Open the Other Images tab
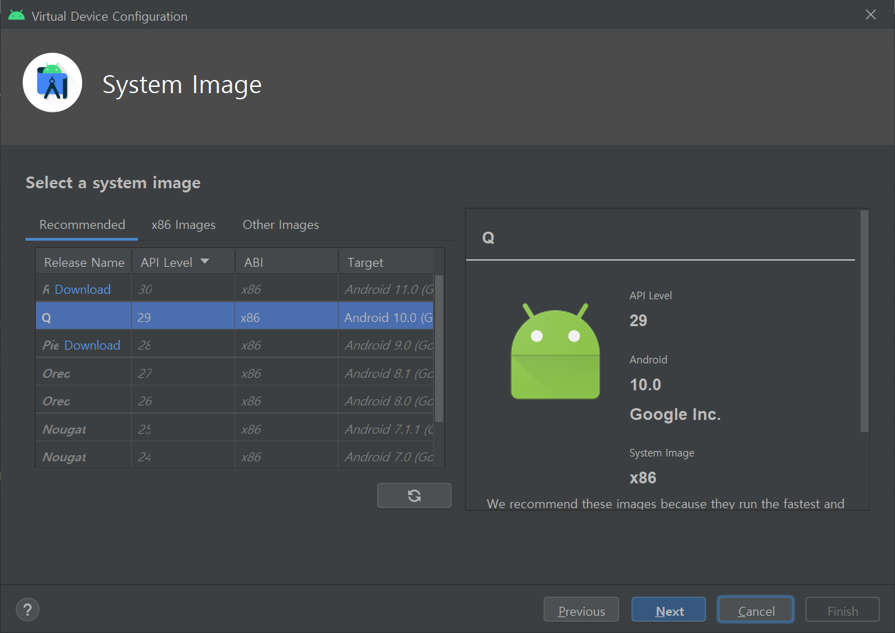Screen dimensions: 895x633 pyautogui.click(x=281, y=225)
